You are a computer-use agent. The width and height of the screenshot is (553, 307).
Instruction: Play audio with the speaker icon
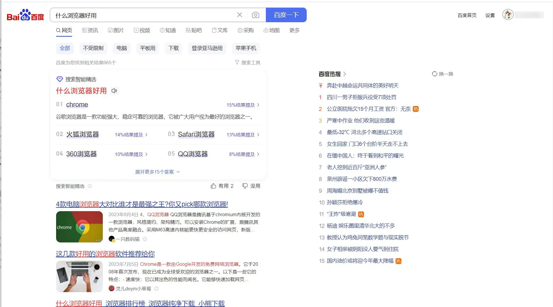(x=114, y=91)
